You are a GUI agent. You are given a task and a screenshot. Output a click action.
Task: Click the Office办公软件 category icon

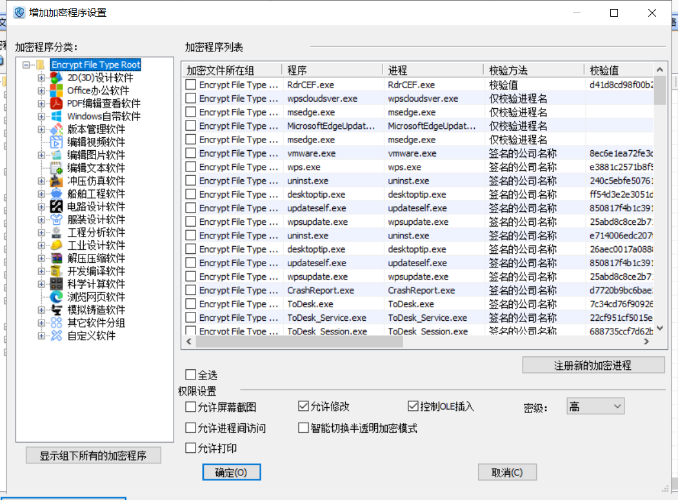(x=57, y=91)
